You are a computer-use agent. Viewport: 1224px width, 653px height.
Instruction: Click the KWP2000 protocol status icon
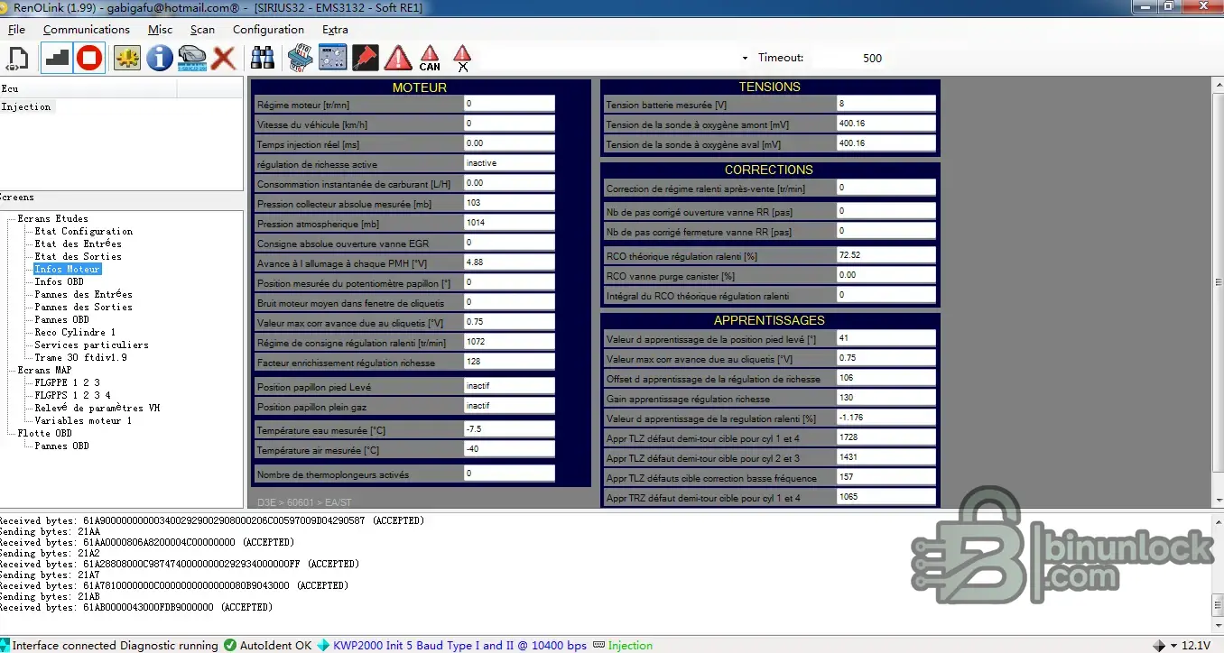[323, 645]
